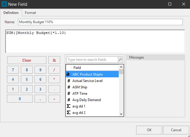
Task: Select the 'avg dd 1' field
Action: click(92, 106)
